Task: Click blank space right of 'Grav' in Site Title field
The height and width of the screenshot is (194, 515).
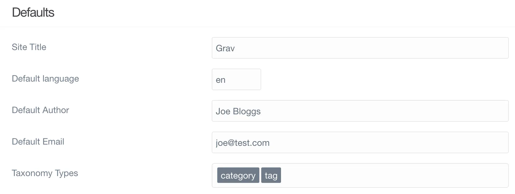Action: point(371,48)
